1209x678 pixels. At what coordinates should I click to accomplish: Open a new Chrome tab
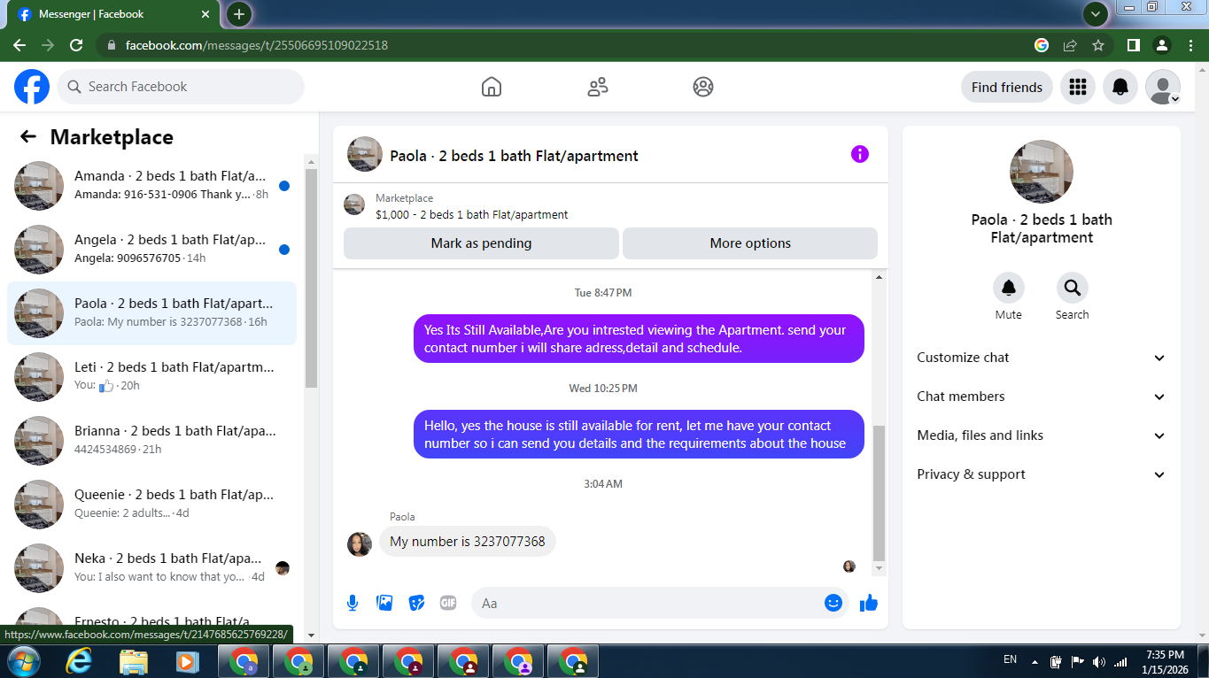tap(239, 14)
